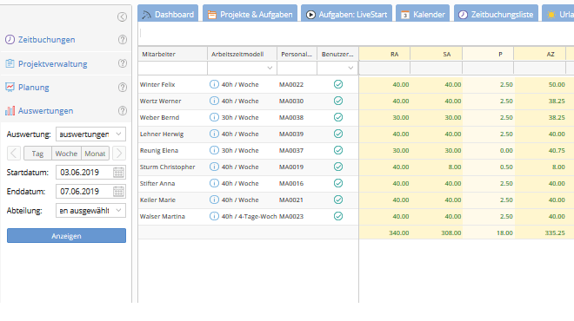The image size is (574, 321).
Task: Open help for Auswertungen
Action: pos(123,111)
